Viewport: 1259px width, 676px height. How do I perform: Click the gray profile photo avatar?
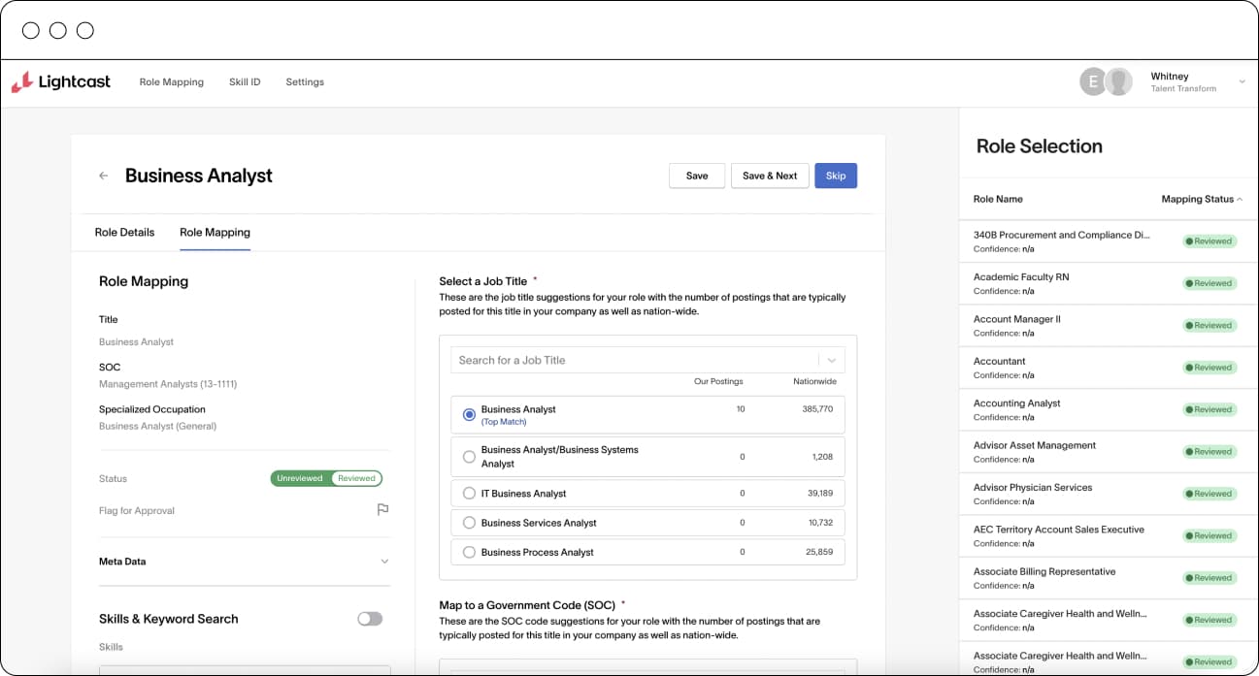[x=1119, y=82]
